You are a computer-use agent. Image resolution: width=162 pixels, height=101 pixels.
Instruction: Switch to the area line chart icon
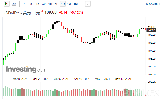[14, 4]
